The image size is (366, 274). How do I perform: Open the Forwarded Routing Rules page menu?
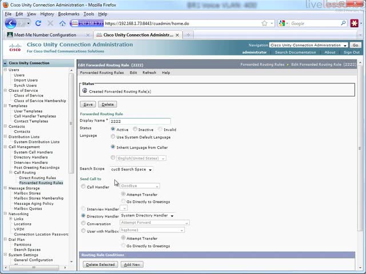tap(102, 72)
